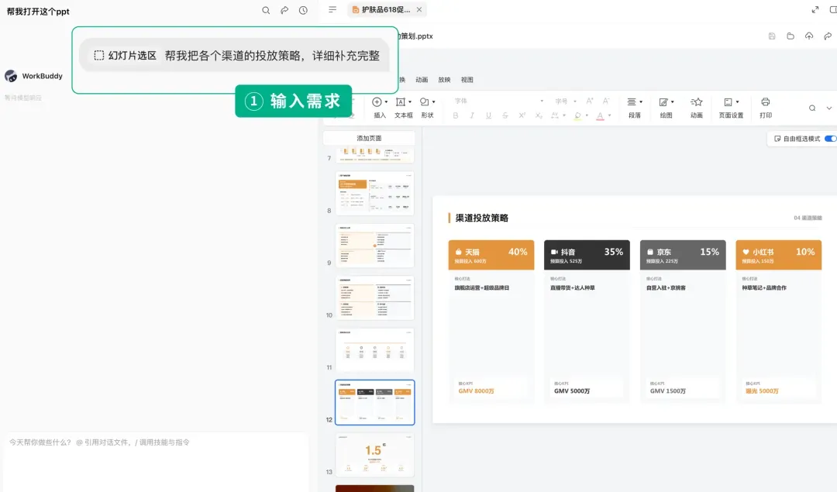Expand the font color dropdown arrow
The height and width of the screenshot is (492, 837).
[610, 115]
